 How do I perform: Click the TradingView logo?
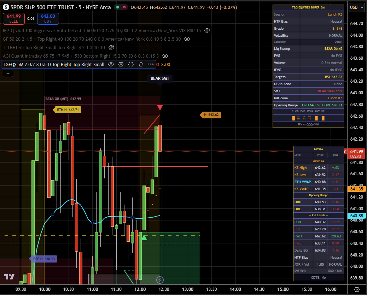[x=9, y=277]
